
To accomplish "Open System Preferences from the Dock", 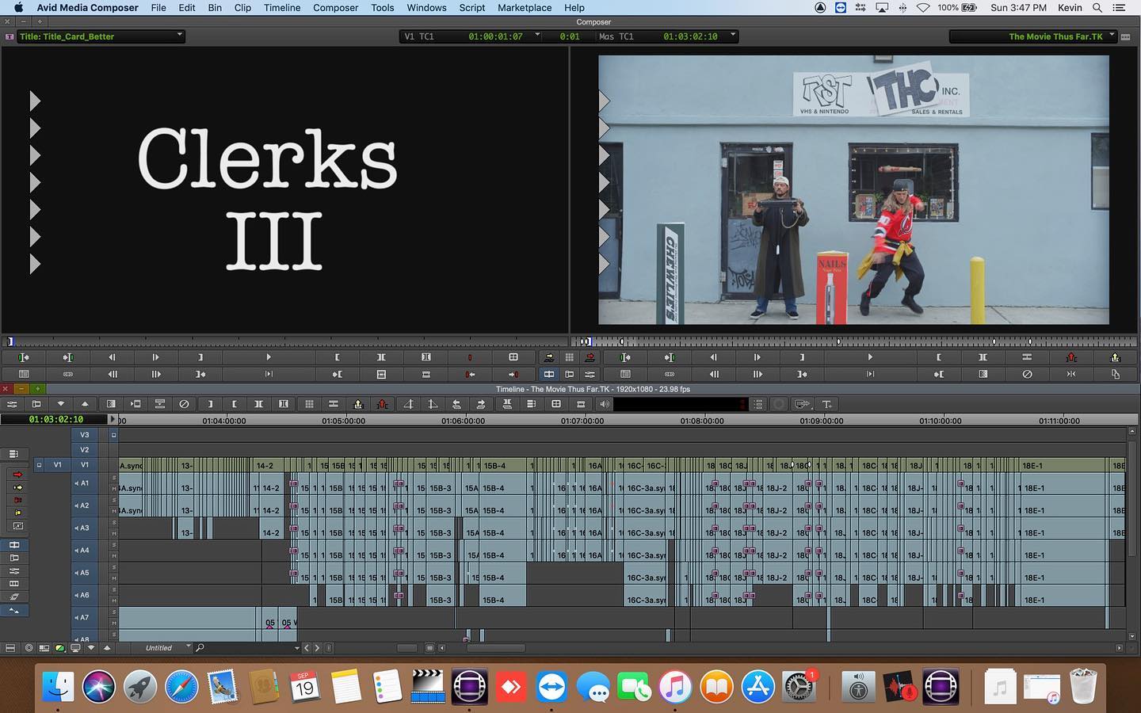I will click(x=799, y=686).
